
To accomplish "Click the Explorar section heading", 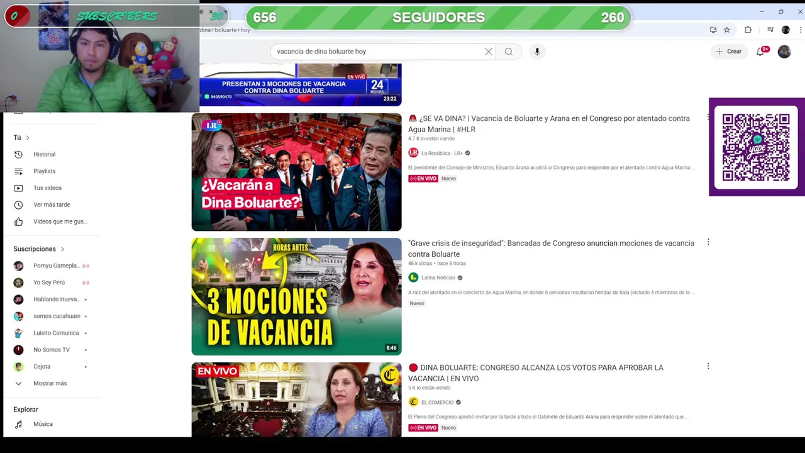I will pyautogui.click(x=26, y=410).
